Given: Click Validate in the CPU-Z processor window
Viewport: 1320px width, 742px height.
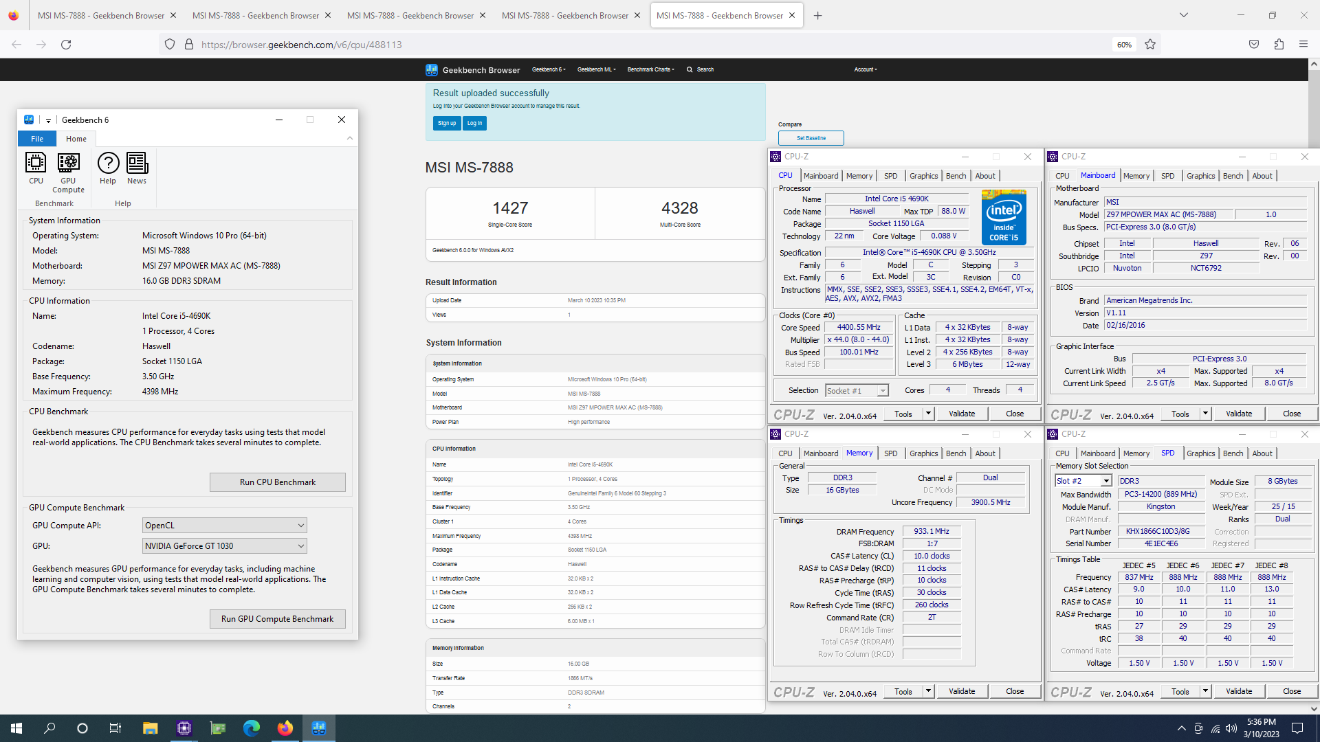Looking at the screenshot, I should [962, 414].
